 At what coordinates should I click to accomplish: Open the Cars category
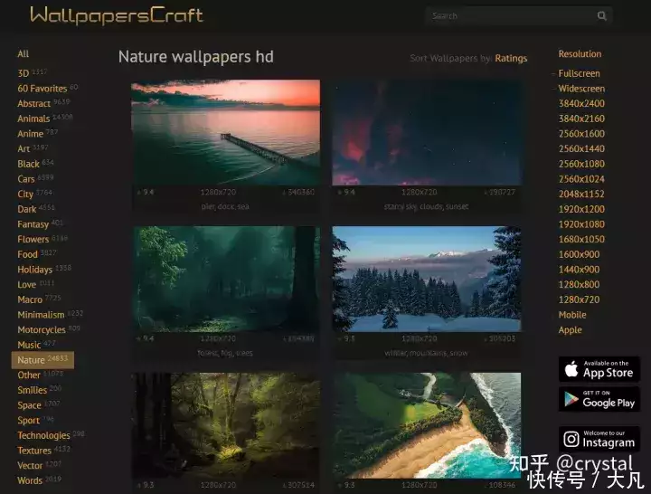[25, 178]
